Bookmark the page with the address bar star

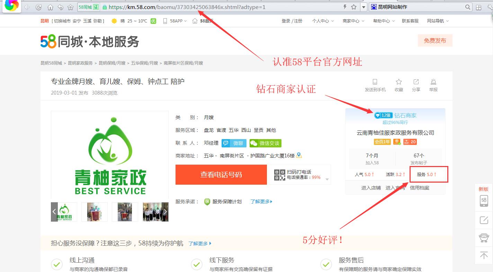[353, 7]
